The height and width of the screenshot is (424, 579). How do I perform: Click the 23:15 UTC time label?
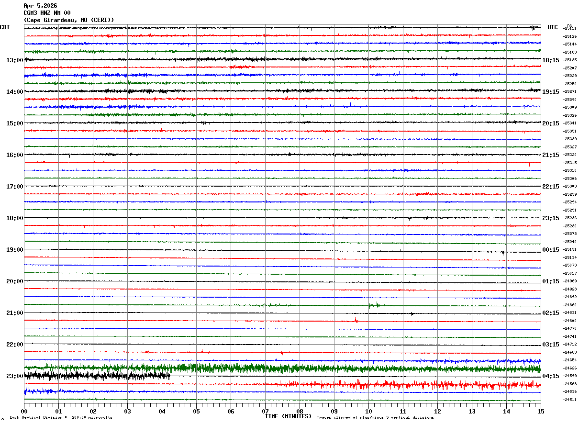tap(551, 218)
